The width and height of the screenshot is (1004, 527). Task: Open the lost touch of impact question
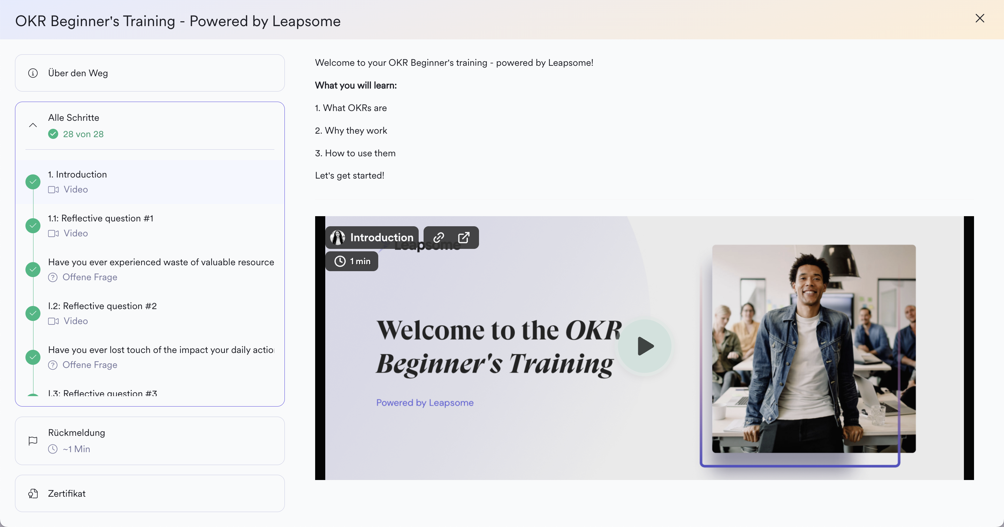[x=150, y=357]
